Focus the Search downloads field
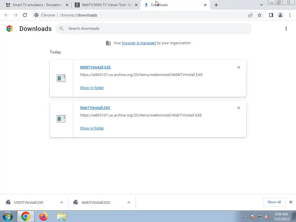The image size is (296, 222). coord(153,29)
